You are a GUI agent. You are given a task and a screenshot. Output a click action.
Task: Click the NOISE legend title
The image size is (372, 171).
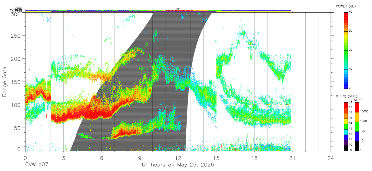[x=359, y=100]
